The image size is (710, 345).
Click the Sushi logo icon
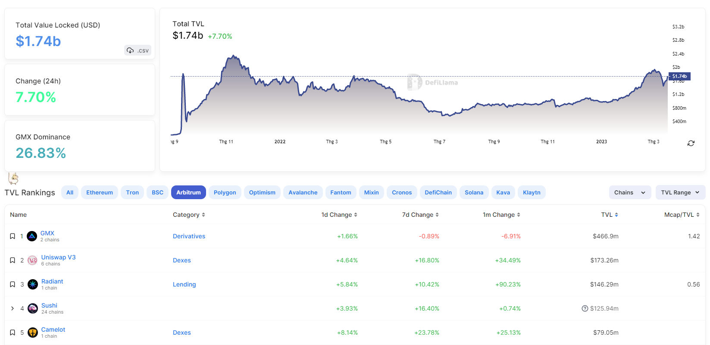pyautogui.click(x=33, y=308)
